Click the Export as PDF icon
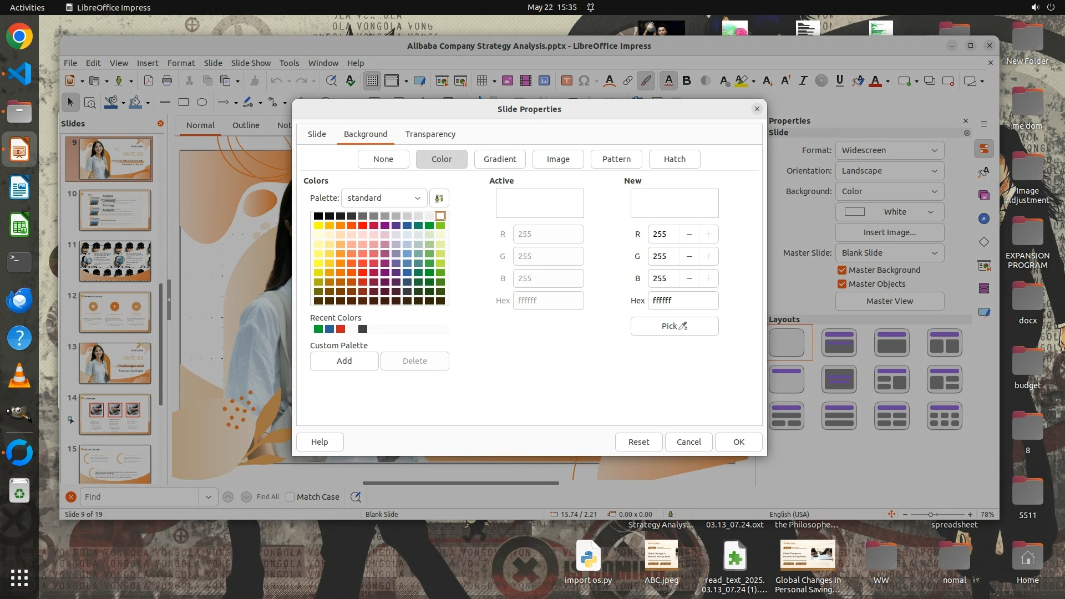The height and width of the screenshot is (599, 1065). 149,81
